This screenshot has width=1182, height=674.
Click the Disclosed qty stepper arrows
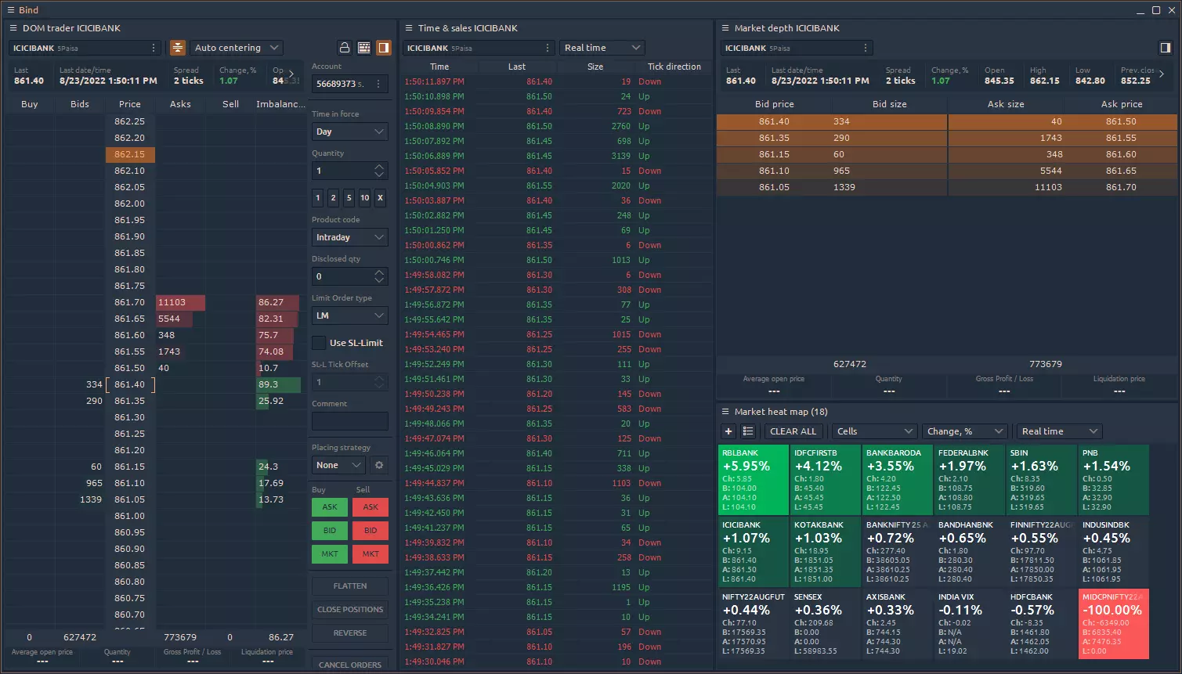[380, 276]
